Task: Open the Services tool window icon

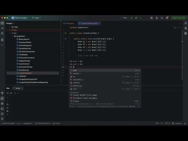Action: point(2,104)
